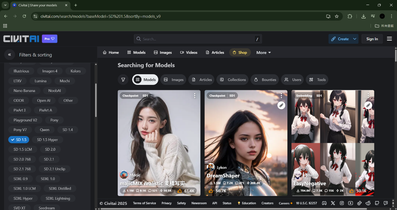Click the Civitai search input field
The width and height of the screenshot is (397, 210).
(197, 39)
